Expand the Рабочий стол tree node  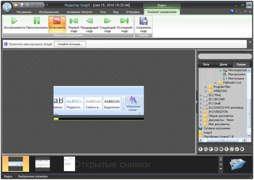pyautogui.click(x=215, y=83)
